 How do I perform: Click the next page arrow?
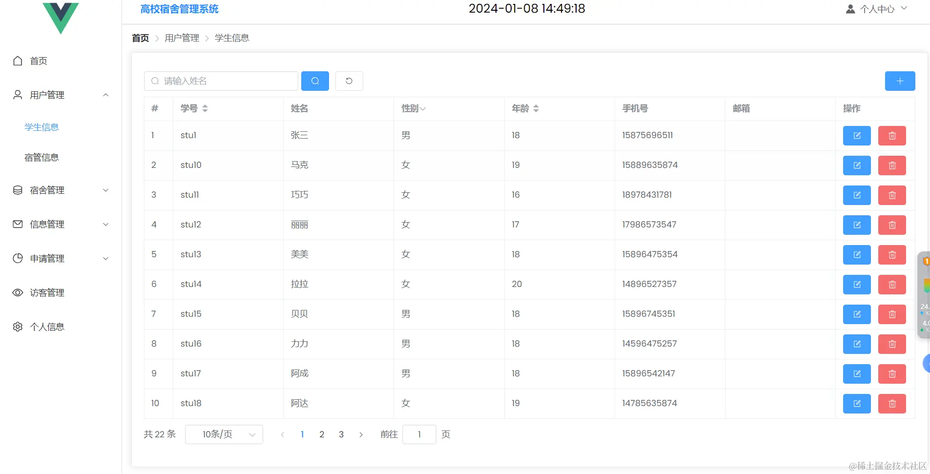361,434
